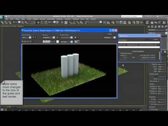Collapse the Common Parameters rollout

pos(138,51)
